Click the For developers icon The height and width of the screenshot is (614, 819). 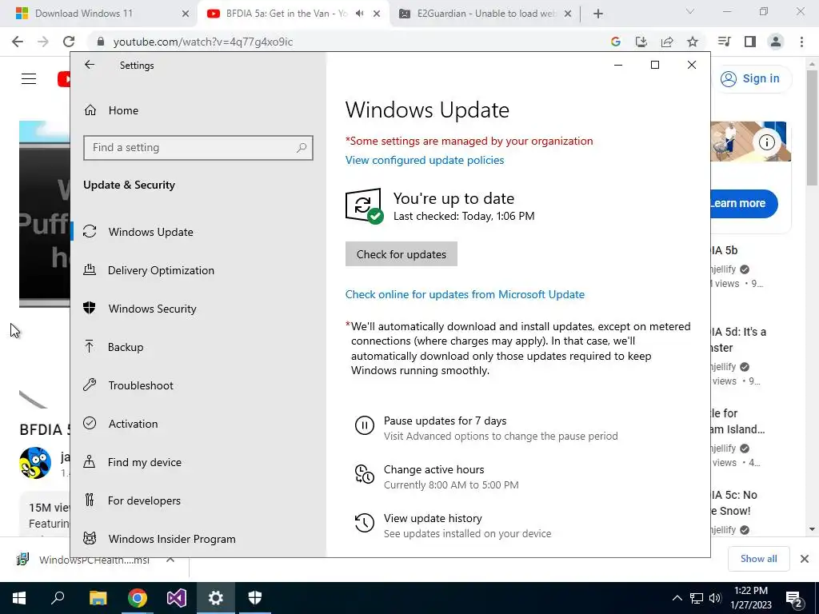coord(90,500)
